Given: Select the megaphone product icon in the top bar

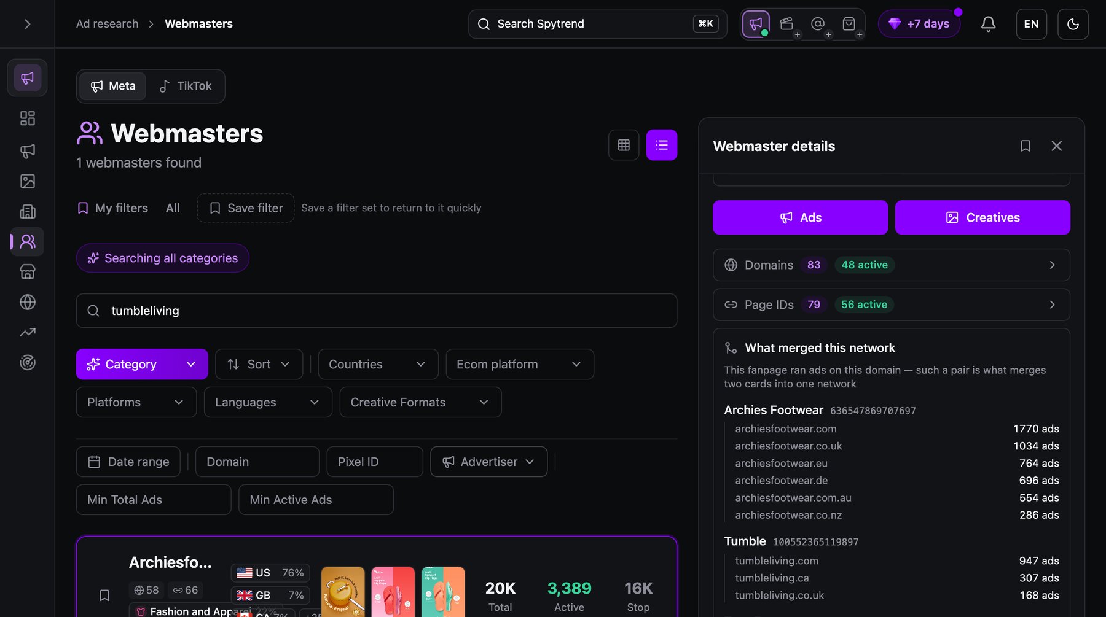Looking at the screenshot, I should 756,24.
